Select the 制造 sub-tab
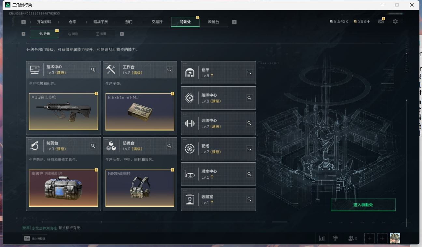 [x=73, y=34]
